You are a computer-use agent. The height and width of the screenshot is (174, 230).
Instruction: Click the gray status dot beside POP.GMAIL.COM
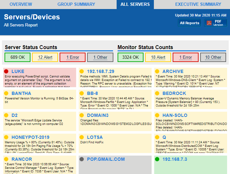(x=82, y=159)
